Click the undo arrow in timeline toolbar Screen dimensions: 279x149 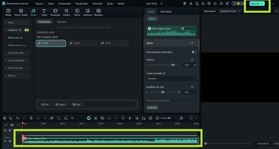pyautogui.click(x=18, y=118)
